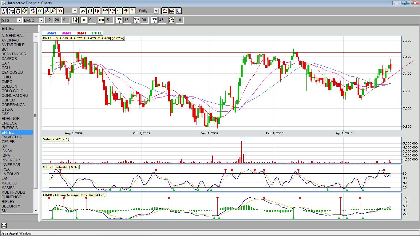
Task: Open the MACD indicator dropdown
Action: [x=33, y=20]
